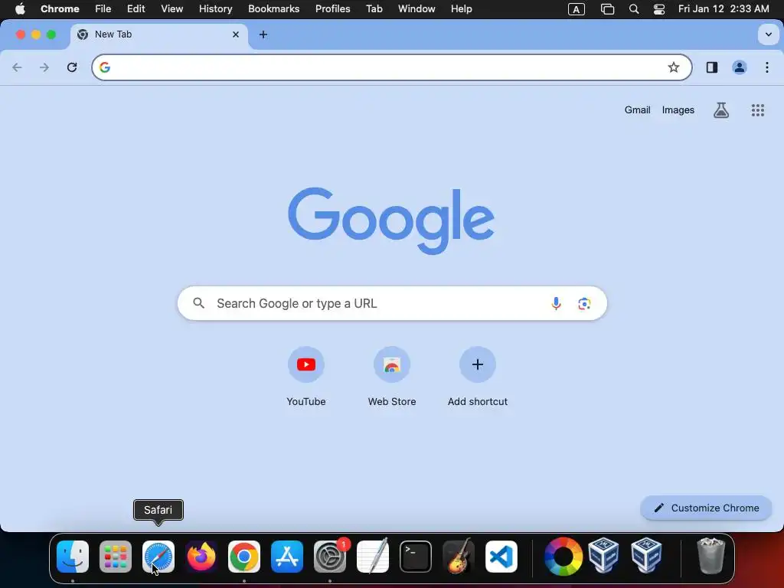Open the Edit menu
784x588 pixels.
pos(136,9)
